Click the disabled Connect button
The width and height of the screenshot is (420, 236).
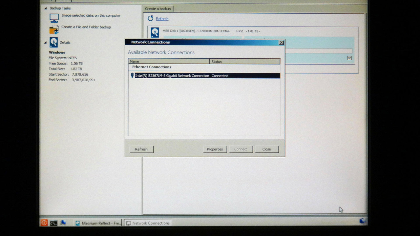point(241,149)
